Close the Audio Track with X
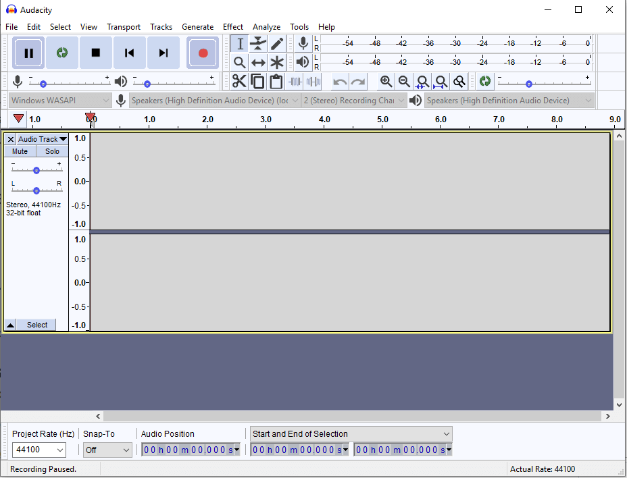 tap(10, 139)
